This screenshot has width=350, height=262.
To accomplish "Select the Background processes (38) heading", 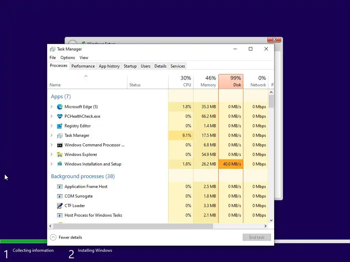I will coord(83,176).
